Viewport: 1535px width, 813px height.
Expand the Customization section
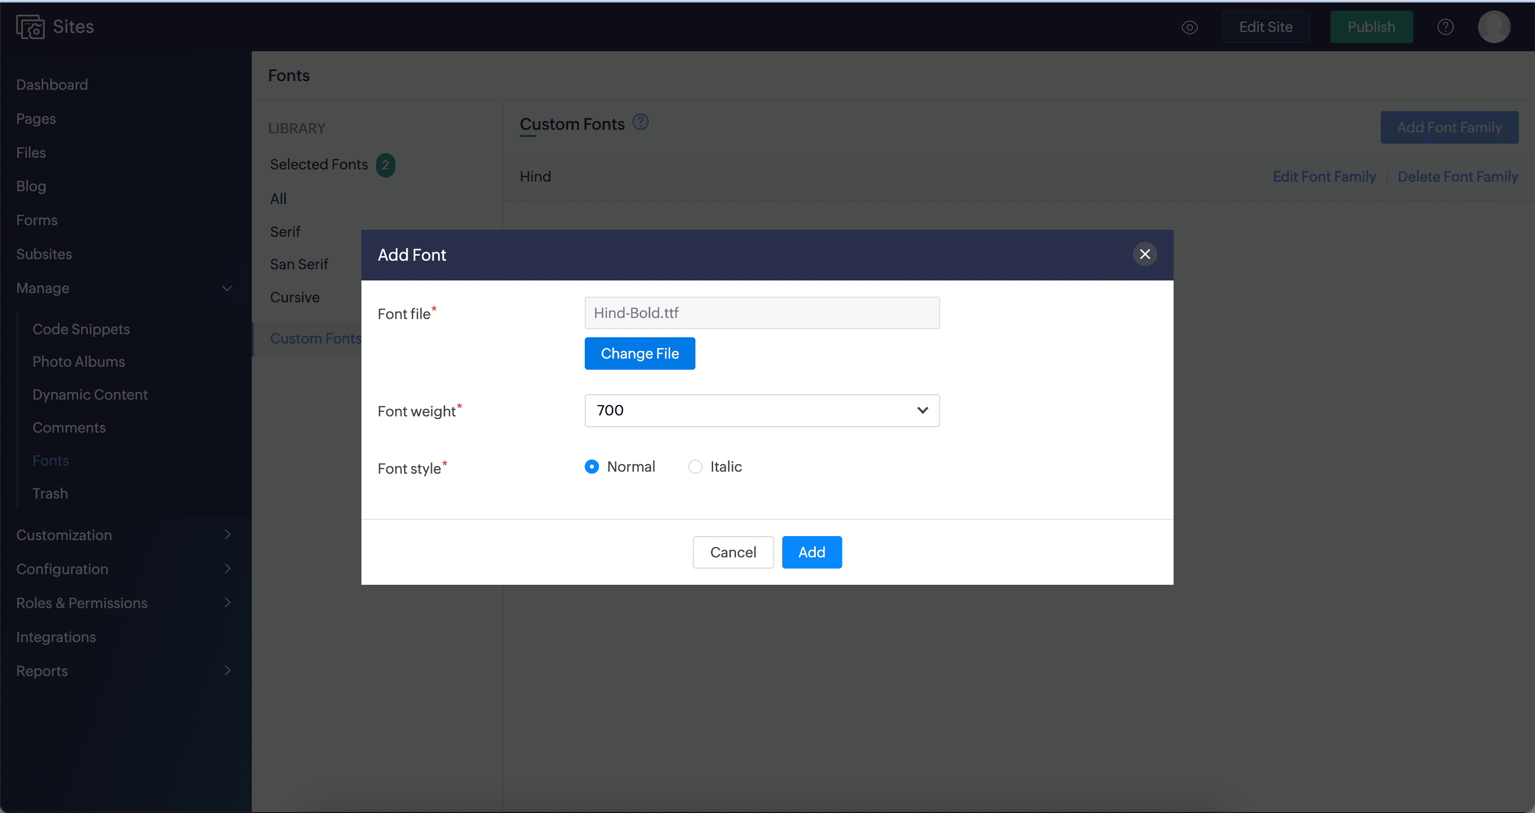tap(227, 535)
